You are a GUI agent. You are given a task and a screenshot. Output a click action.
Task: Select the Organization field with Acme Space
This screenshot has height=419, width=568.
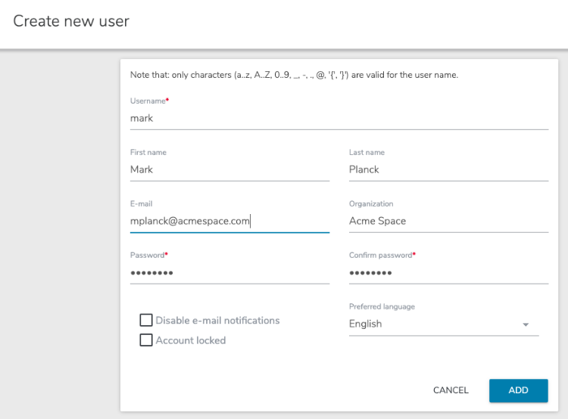click(448, 221)
